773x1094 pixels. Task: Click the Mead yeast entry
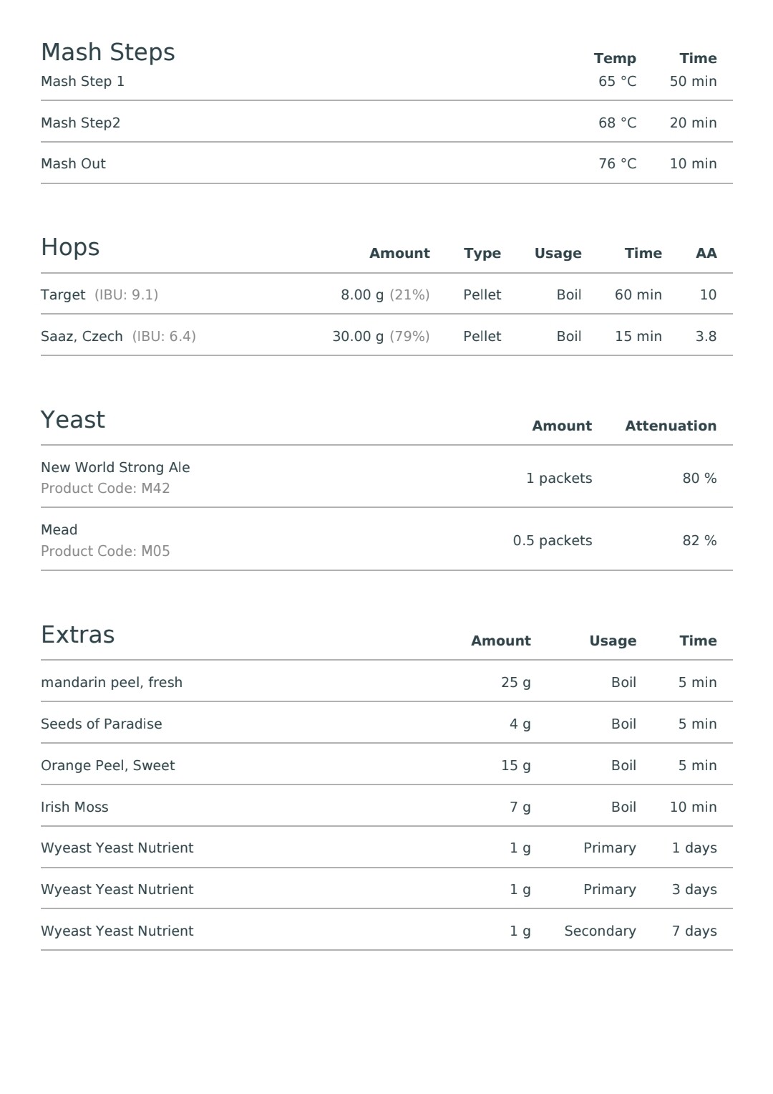[x=59, y=529]
